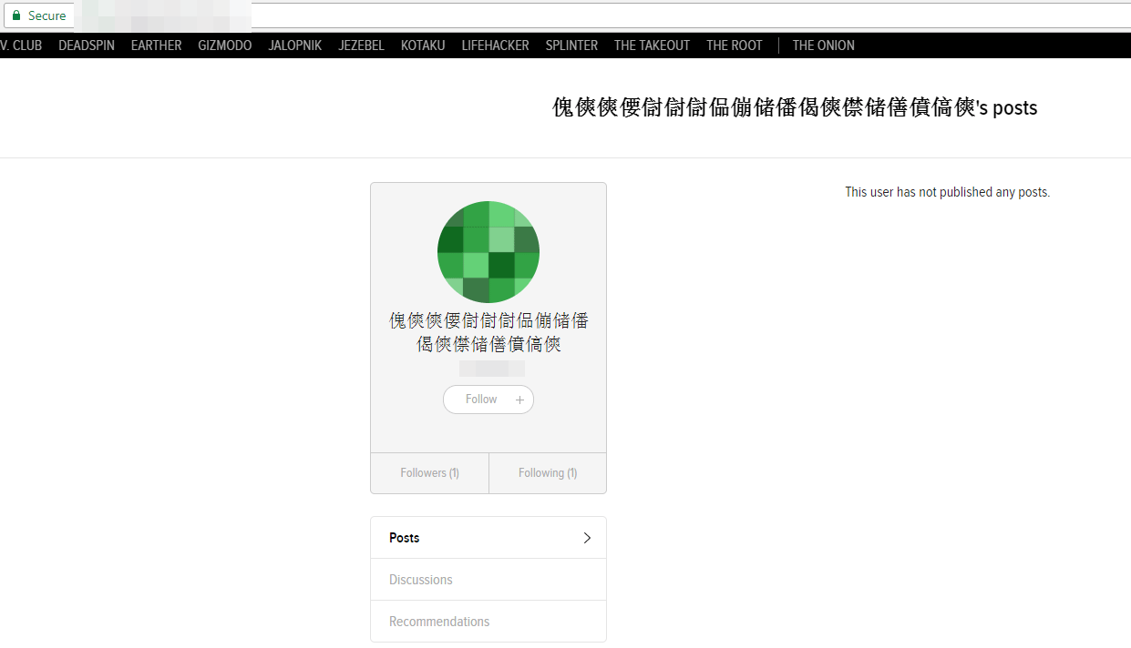
Task: Click 'This user has not published any posts.'
Action: [x=947, y=192]
